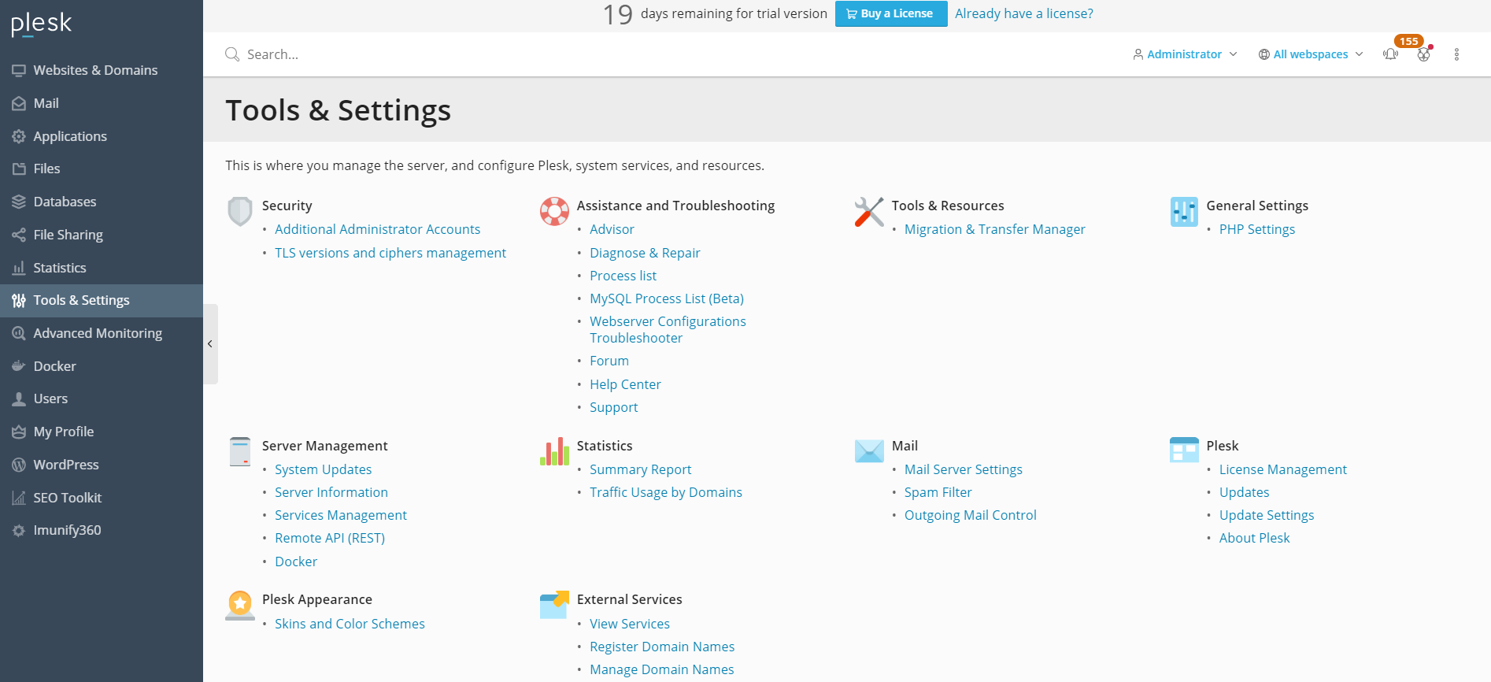The height and width of the screenshot is (682, 1491).
Task: Open Update Settings link
Action: pos(1267,515)
